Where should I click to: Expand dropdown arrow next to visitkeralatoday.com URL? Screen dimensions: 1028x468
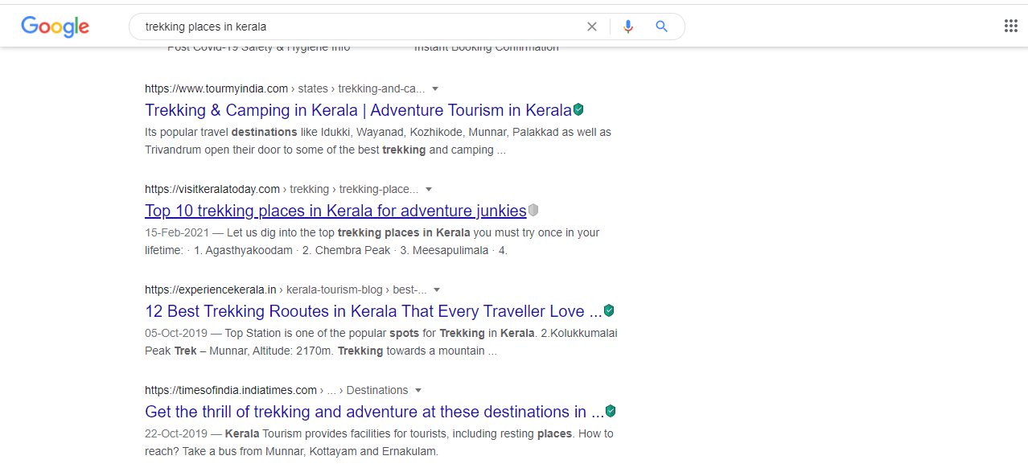coord(429,189)
